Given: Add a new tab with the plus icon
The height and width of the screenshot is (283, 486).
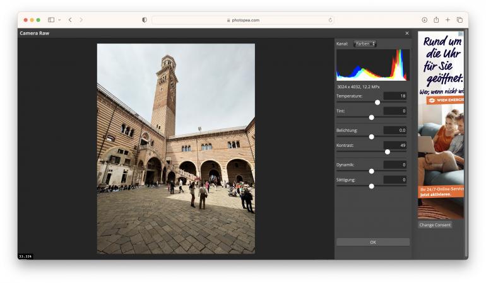Looking at the screenshot, I should 447,20.
